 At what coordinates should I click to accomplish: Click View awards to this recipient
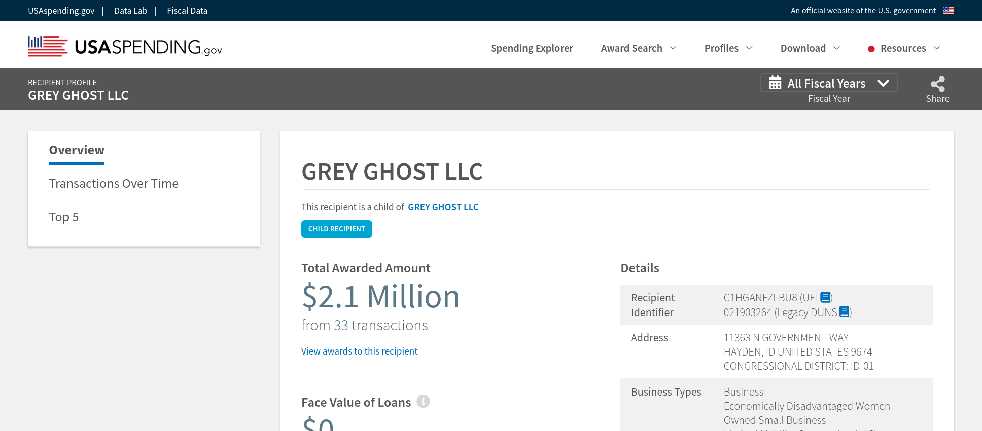click(359, 351)
